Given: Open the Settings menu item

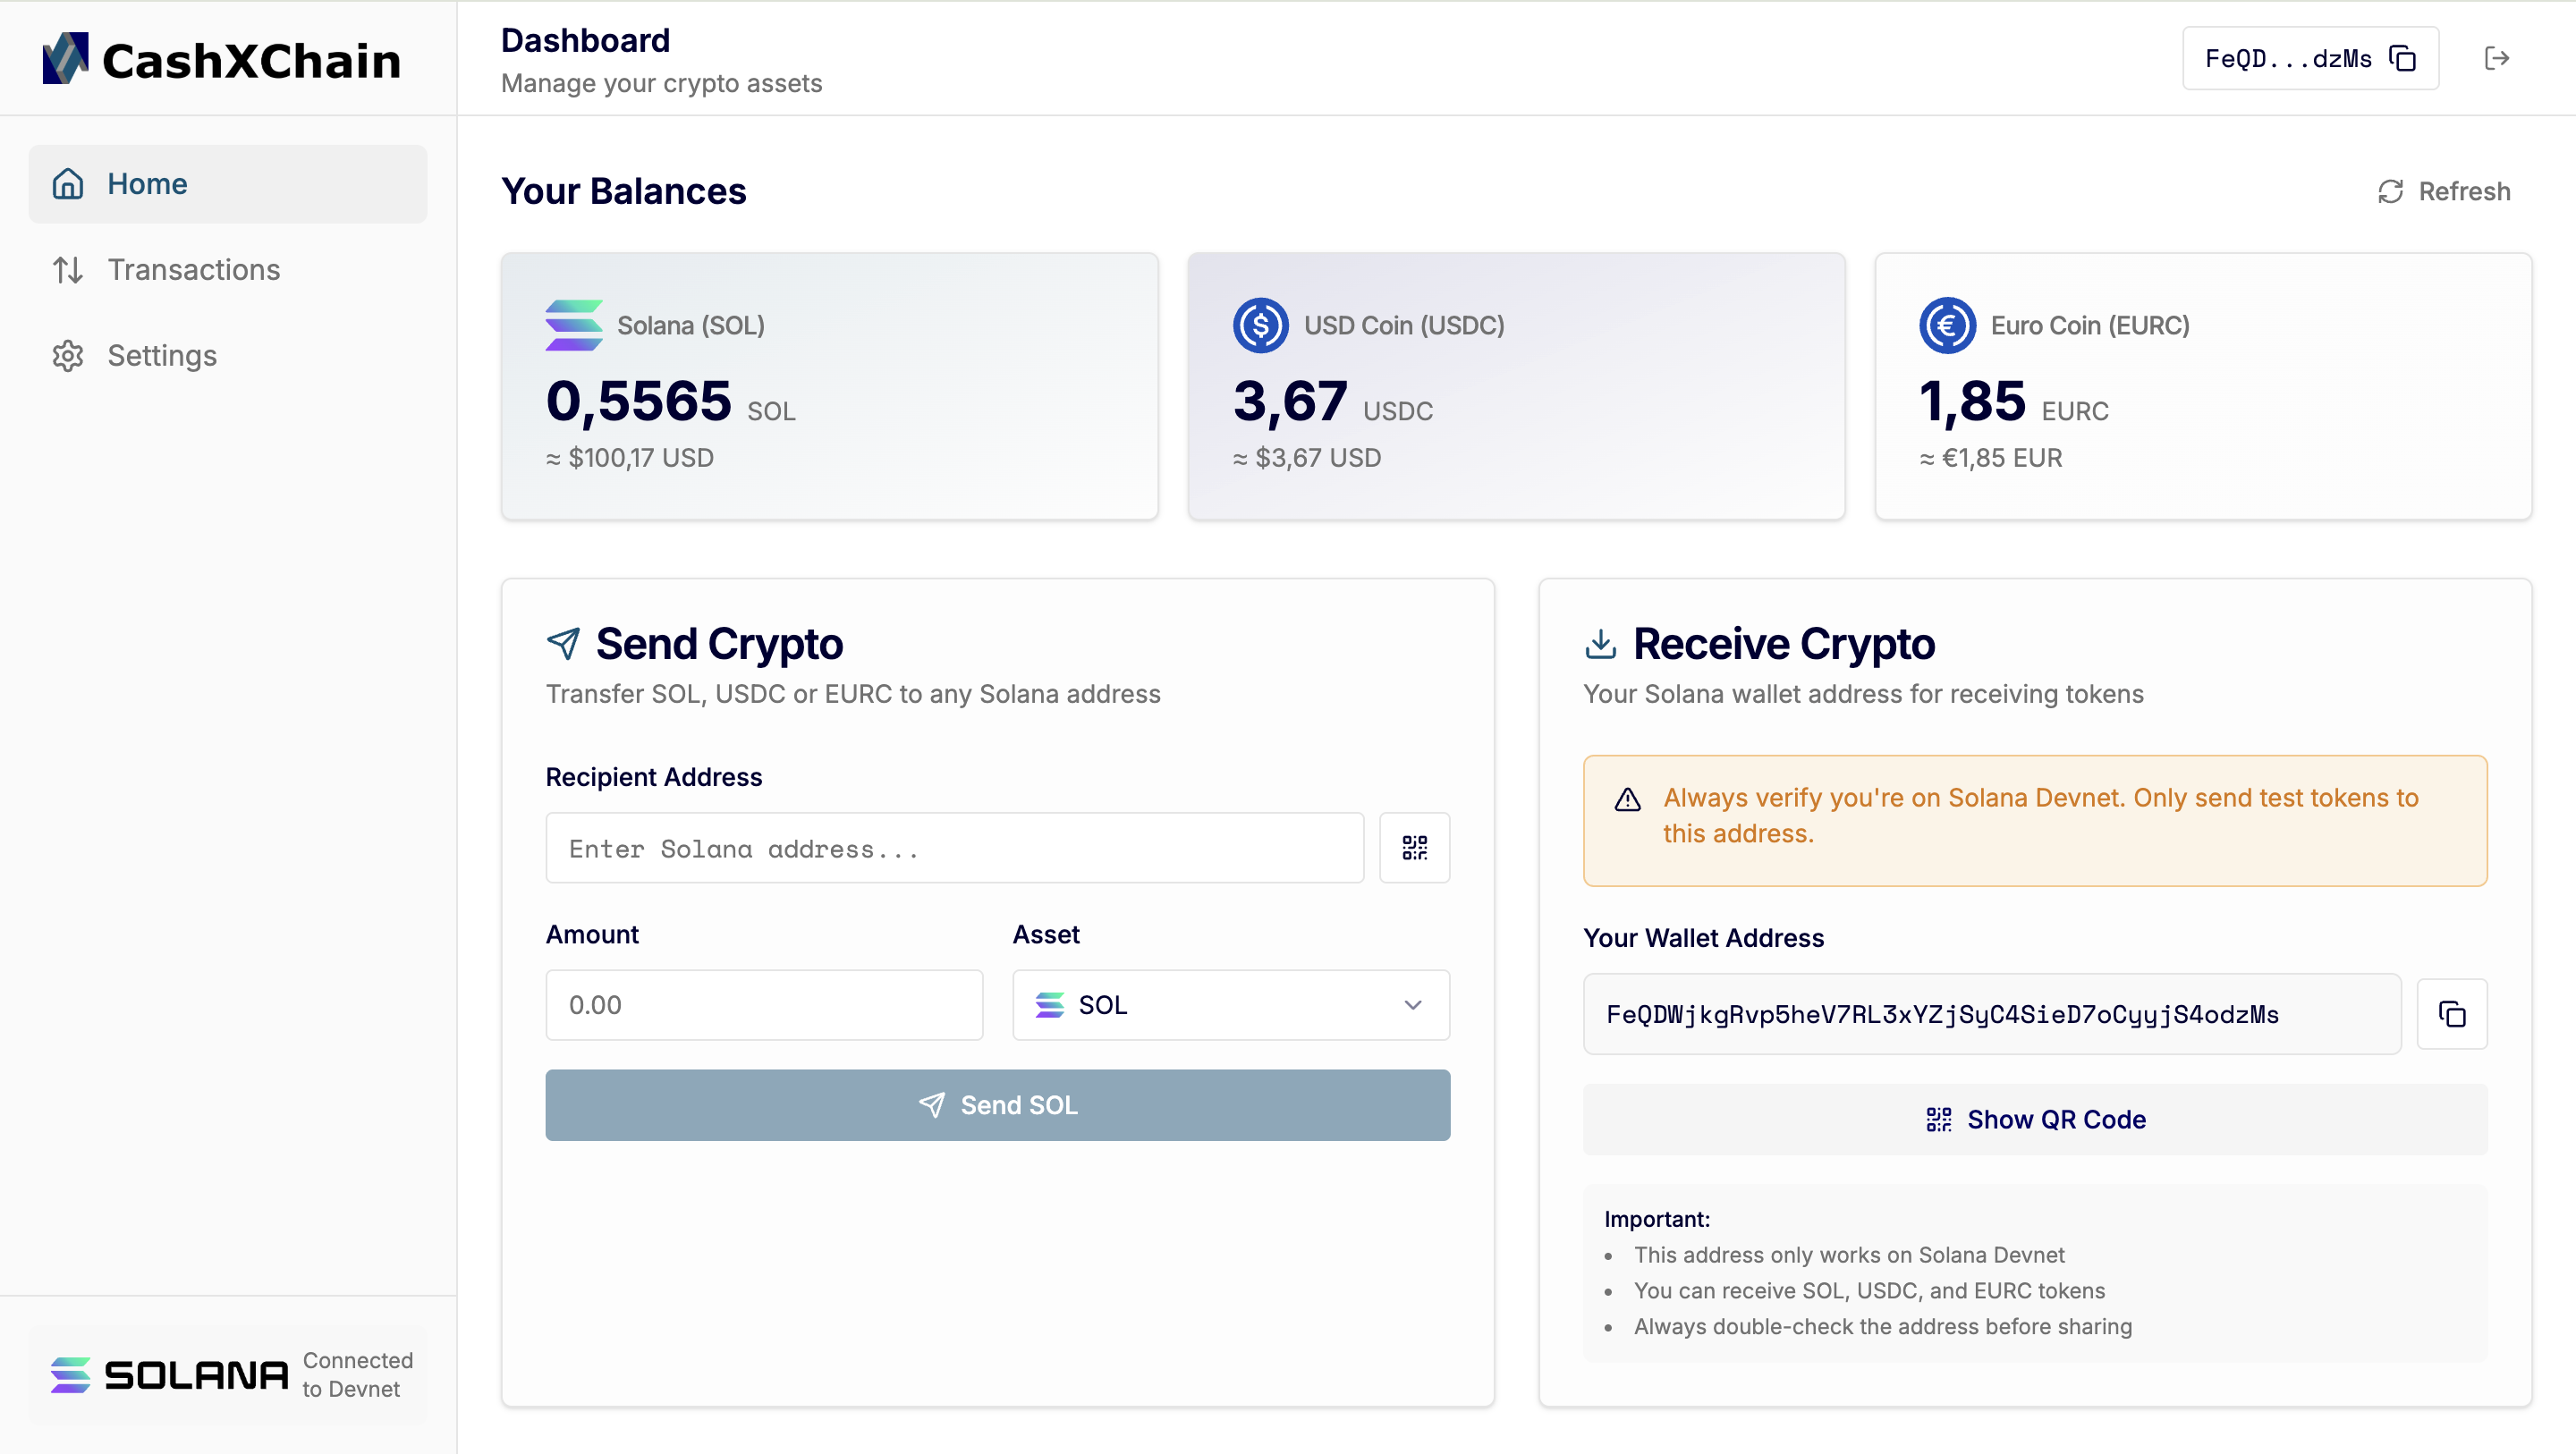Looking at the screenshot, I should [161, 355].
